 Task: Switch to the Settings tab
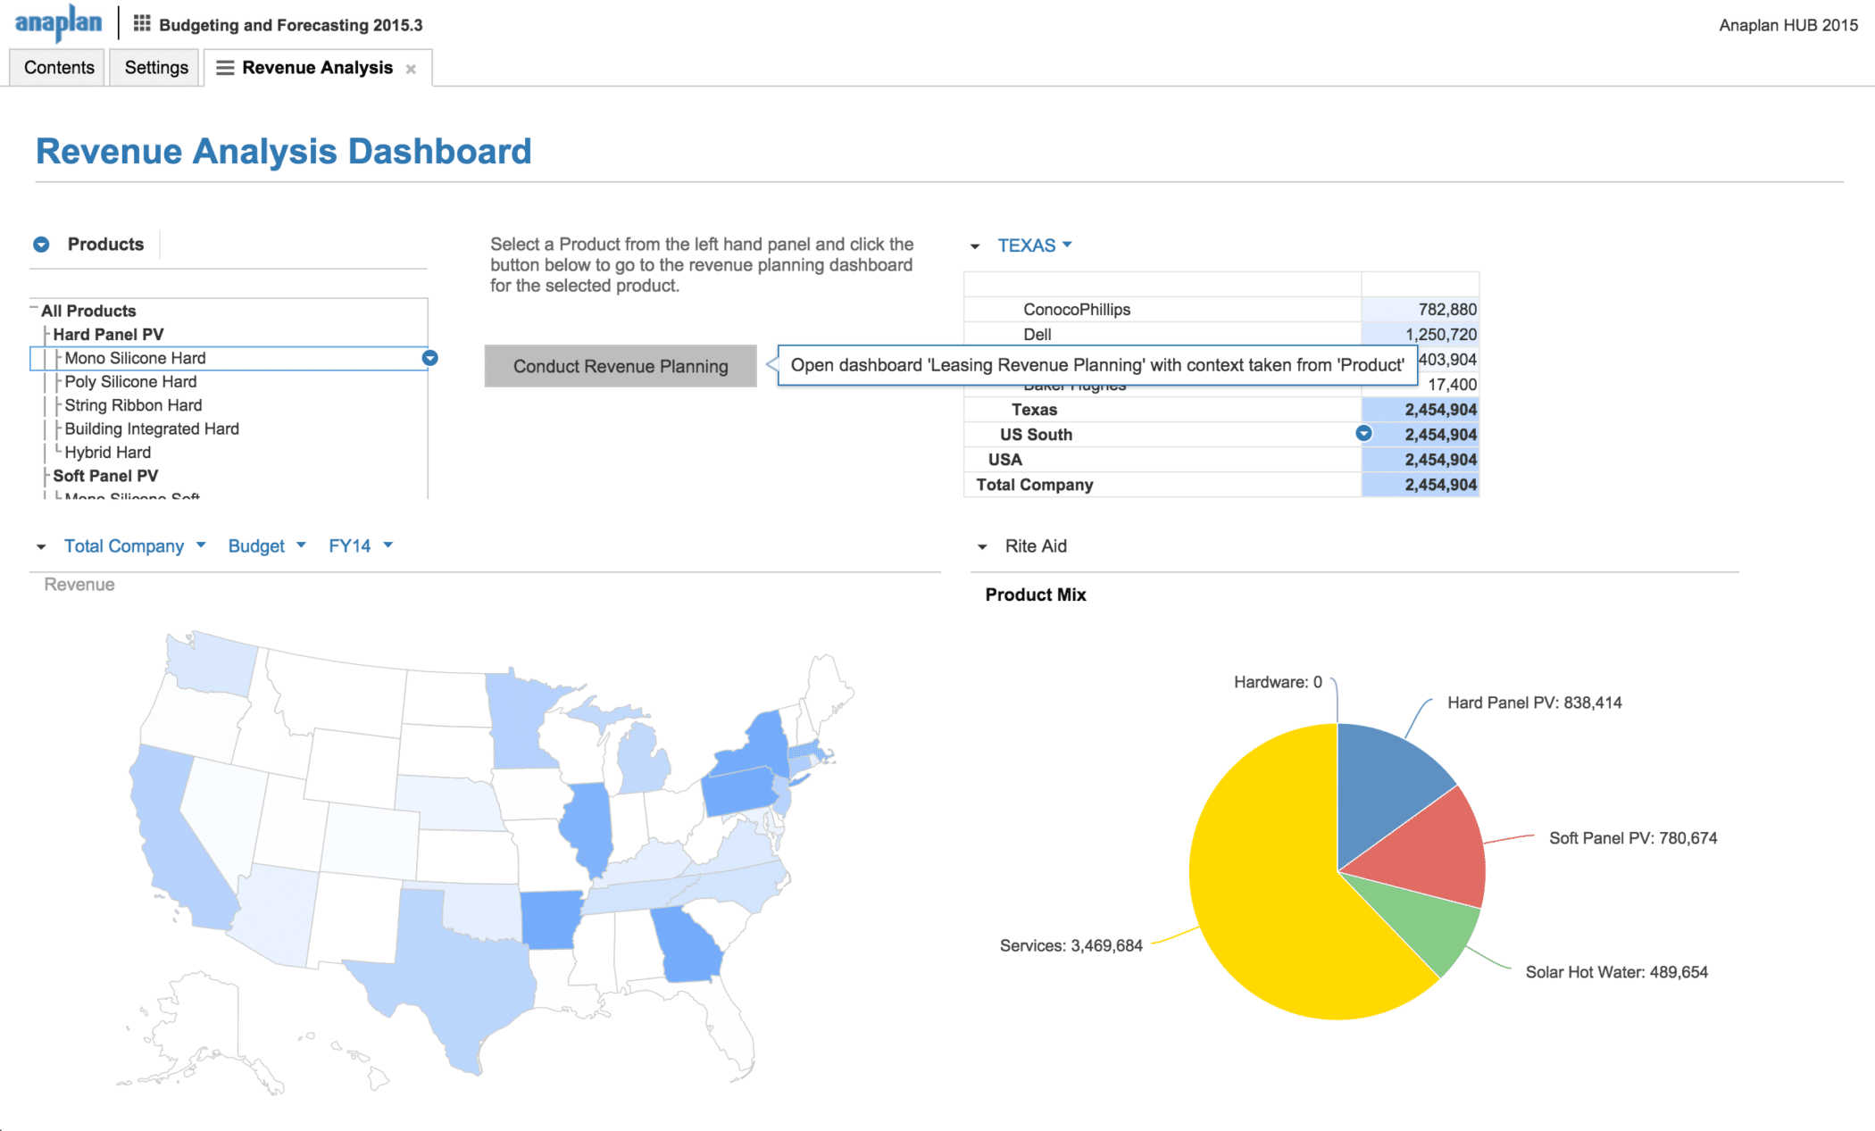tap(156, 68)
